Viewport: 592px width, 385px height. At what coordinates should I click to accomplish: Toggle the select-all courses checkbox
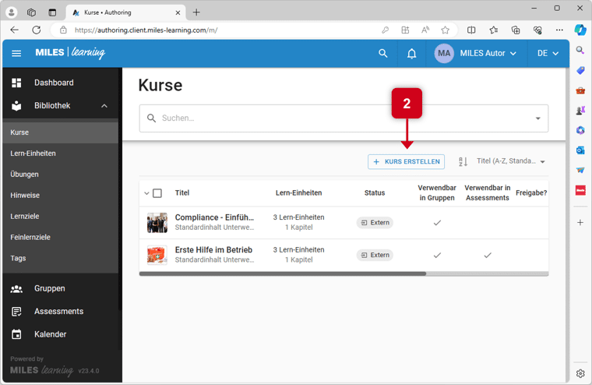[x=157, y=193]
